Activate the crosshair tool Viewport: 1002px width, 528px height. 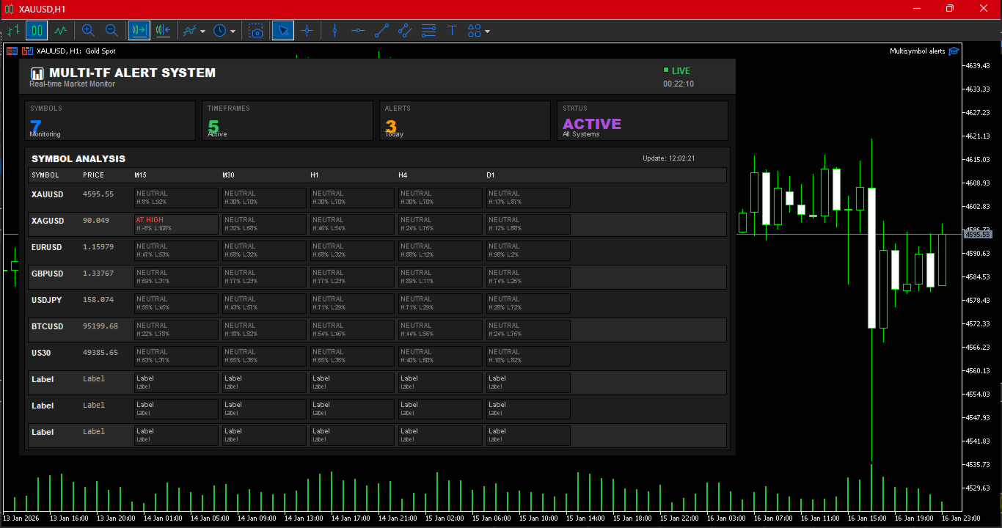point(307,30)
